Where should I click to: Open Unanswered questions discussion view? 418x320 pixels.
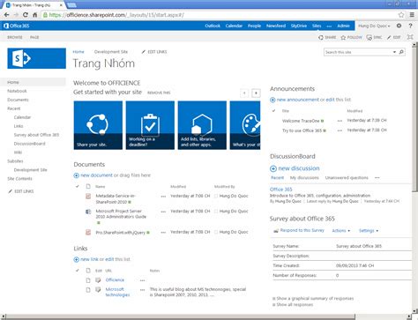[x=347, y=178]
